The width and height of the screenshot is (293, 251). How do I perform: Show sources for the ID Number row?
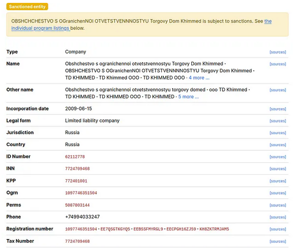pos(278,157)
